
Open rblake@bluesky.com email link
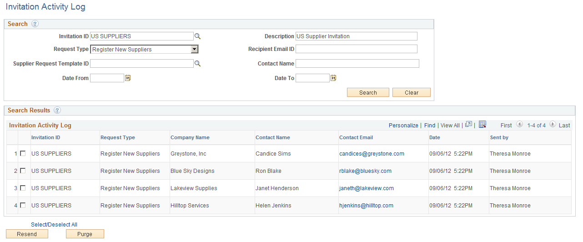coord(365,171)
